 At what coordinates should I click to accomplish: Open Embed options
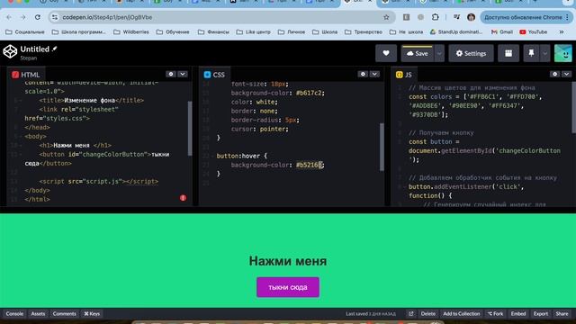pos(518,314)
